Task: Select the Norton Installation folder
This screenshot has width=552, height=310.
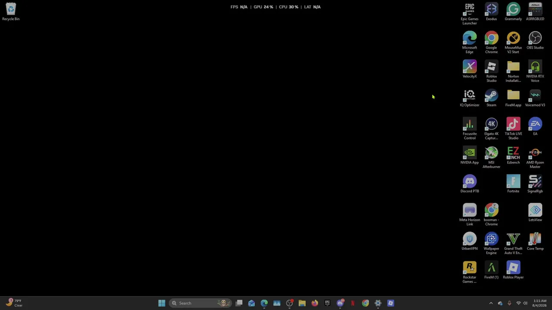Action: coord(513,71)
